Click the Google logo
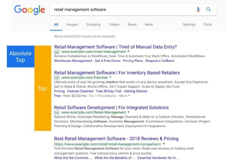The height and width of the screenshot is (163, 234). point(30,10)
